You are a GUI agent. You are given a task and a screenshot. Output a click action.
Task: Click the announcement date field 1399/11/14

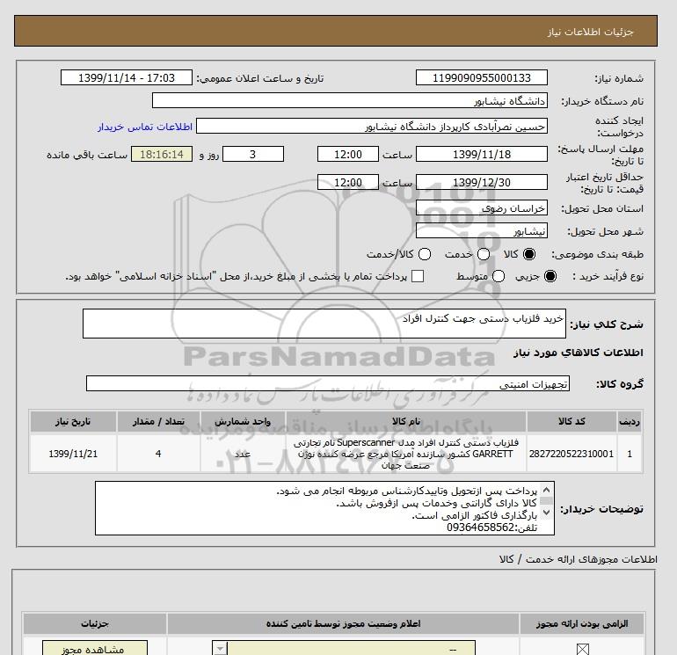(x=127, y=78)
